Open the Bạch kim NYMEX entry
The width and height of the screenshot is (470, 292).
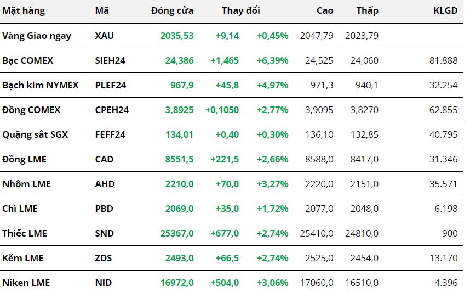(x=41, y=85)
